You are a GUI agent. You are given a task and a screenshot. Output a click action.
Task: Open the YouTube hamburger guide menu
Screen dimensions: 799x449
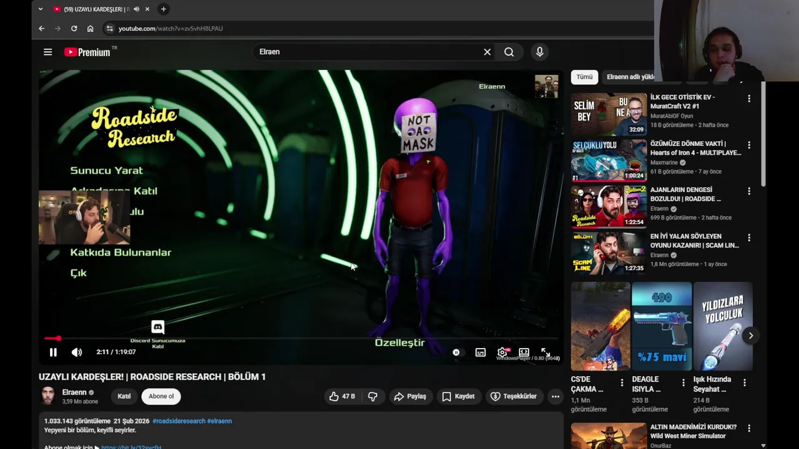(x=47, y=52)
